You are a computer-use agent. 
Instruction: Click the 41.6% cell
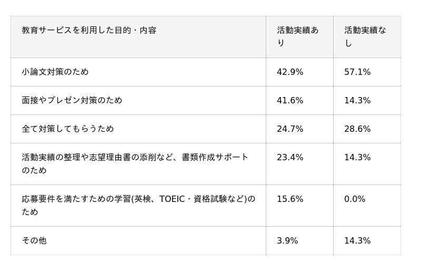[x=290, y=101]
